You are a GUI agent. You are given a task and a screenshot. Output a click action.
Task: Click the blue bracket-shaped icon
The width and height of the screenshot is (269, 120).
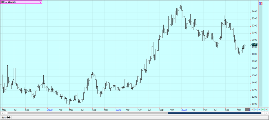(x=256, y=109)
